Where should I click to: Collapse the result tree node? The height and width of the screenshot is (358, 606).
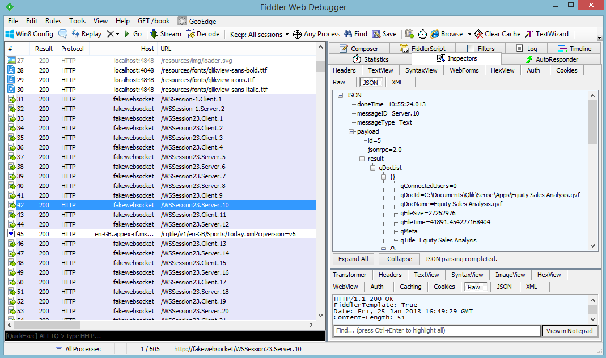(362, 159)
